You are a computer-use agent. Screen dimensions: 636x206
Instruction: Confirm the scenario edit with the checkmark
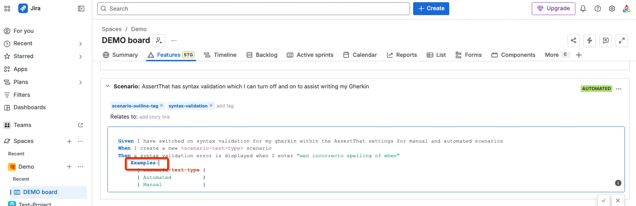603,201
